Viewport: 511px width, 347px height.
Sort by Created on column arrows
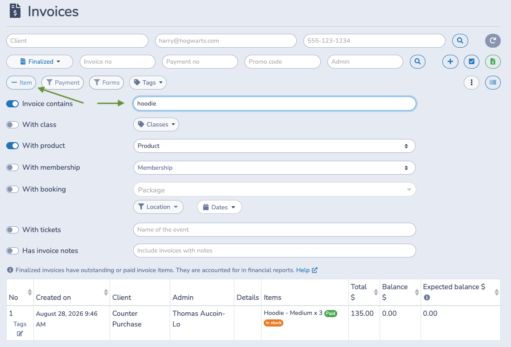click(106, 292)
